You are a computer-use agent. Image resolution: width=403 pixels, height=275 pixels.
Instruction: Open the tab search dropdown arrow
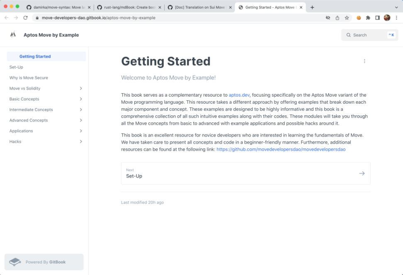point(396,7)
